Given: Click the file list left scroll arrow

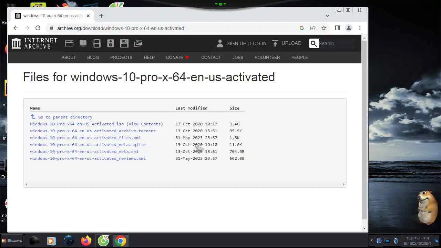Looking at the screenshot, I should pyautogui.click(x=26, y=184).
